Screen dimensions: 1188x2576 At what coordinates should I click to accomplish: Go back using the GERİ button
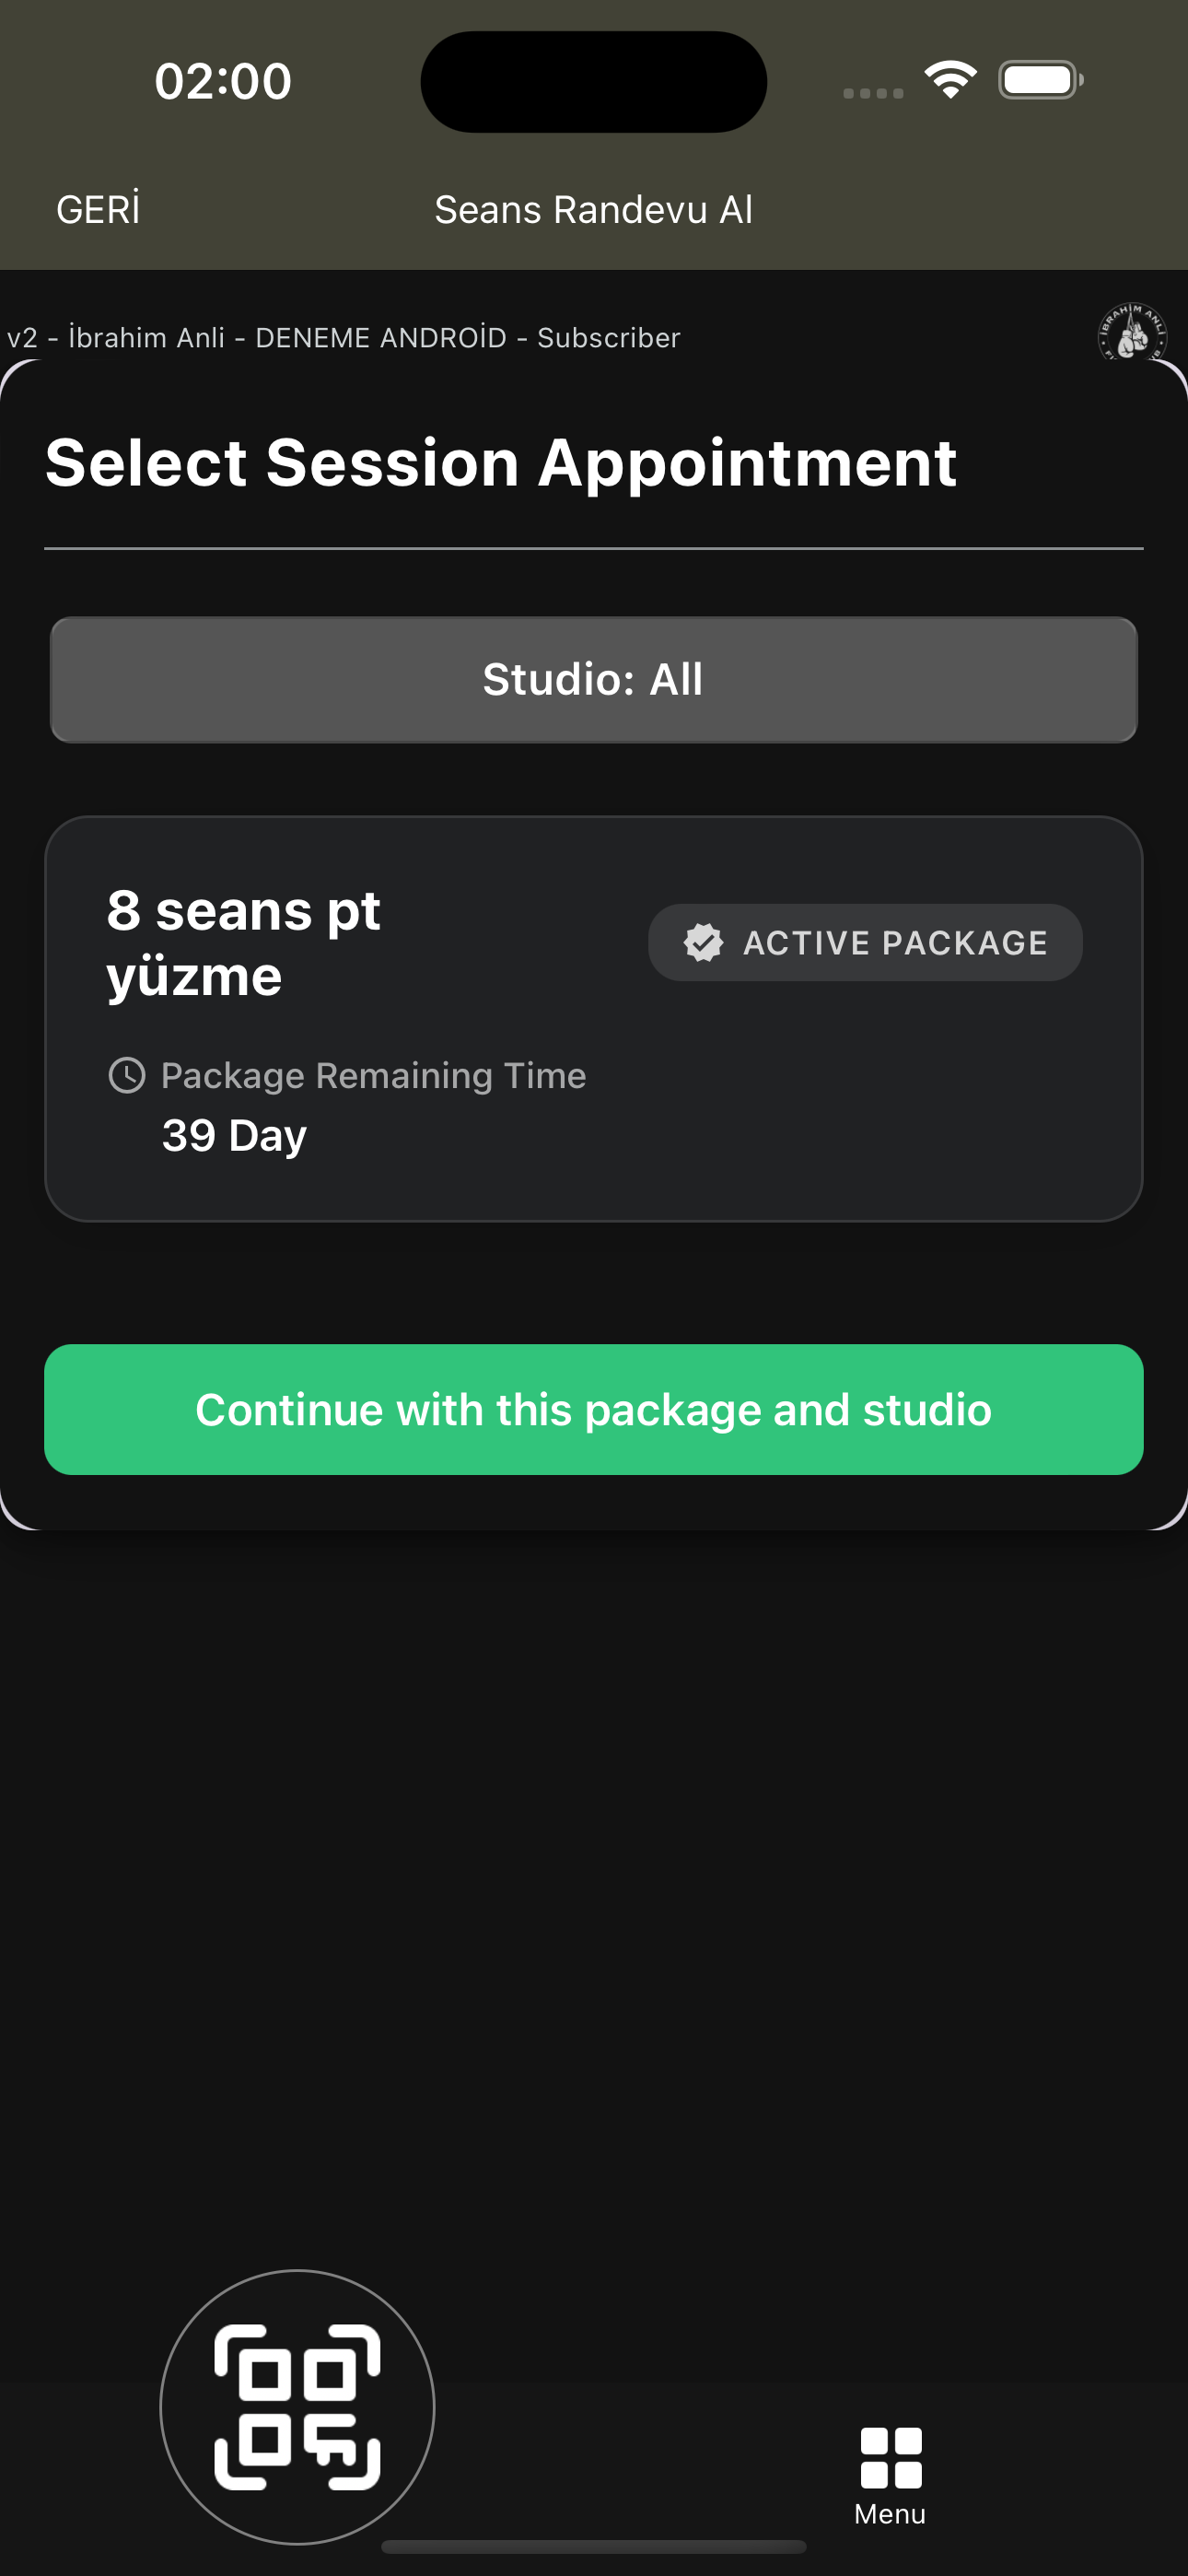pos(98,209)
